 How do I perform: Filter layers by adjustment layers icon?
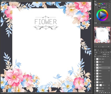tap(103, 52)
